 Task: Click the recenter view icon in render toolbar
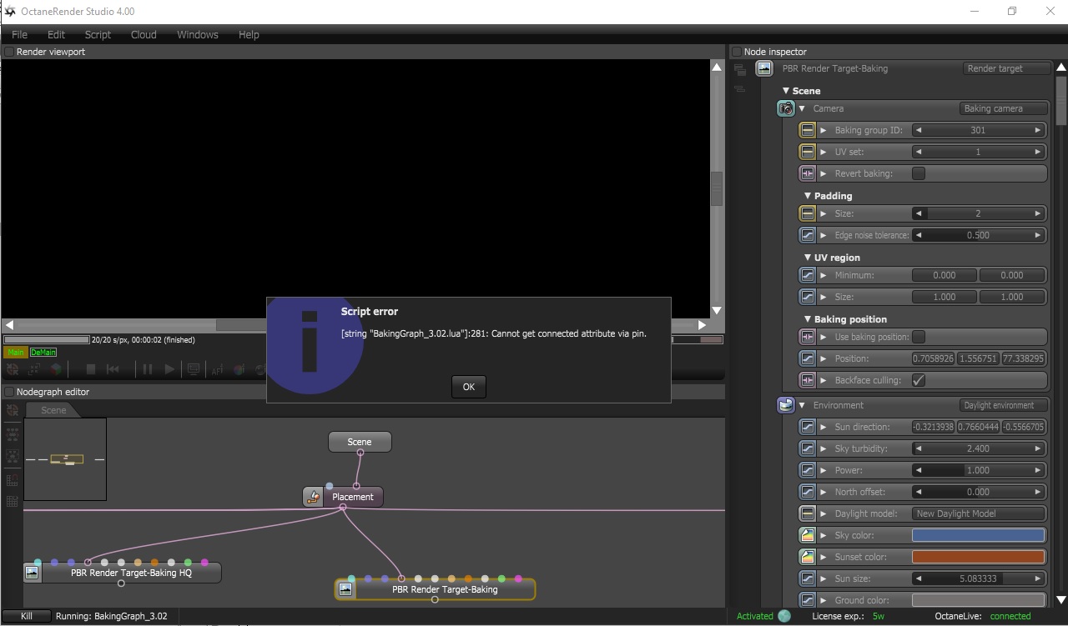point(12,369)
